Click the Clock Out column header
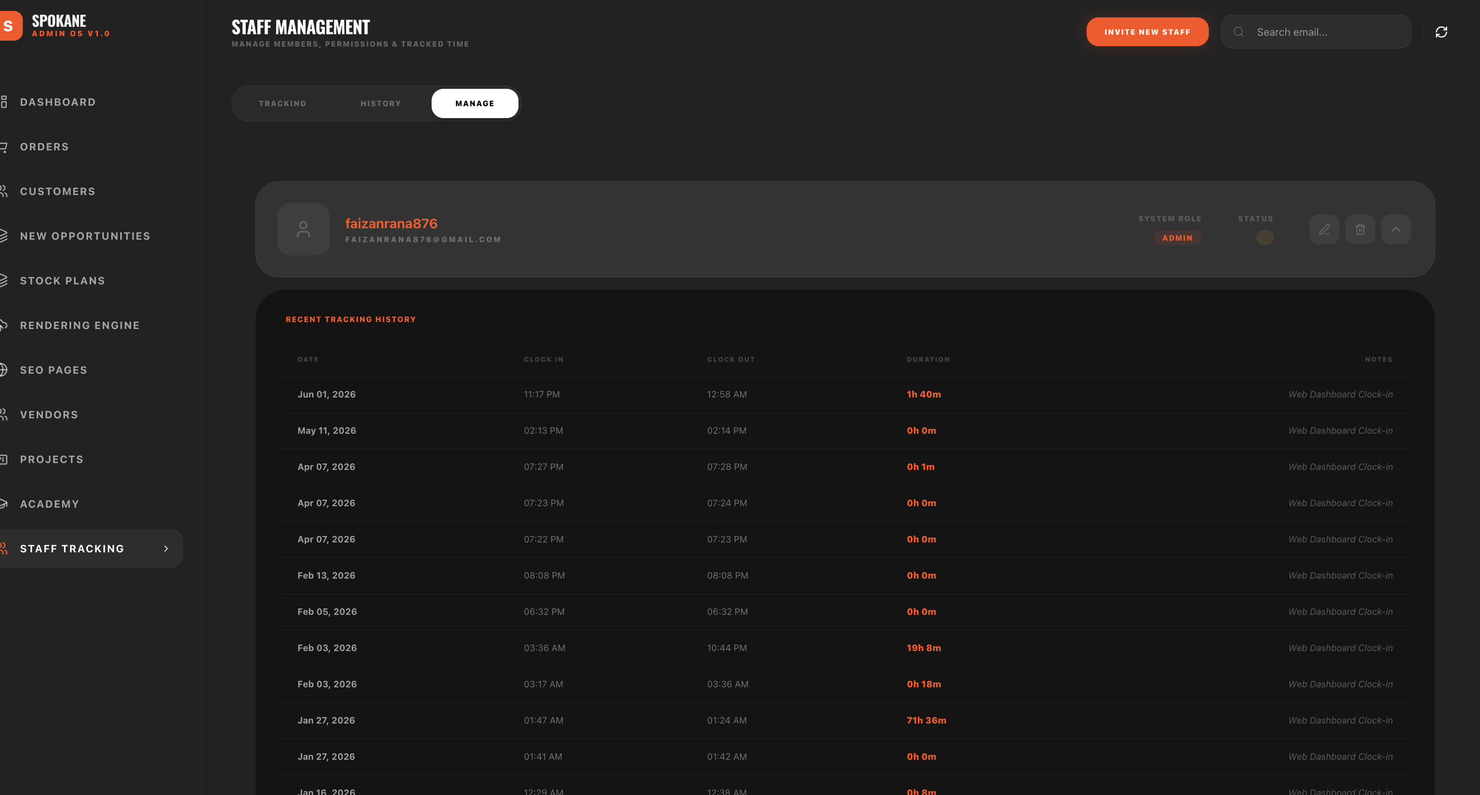1480x795 pixels. point(731,359)
